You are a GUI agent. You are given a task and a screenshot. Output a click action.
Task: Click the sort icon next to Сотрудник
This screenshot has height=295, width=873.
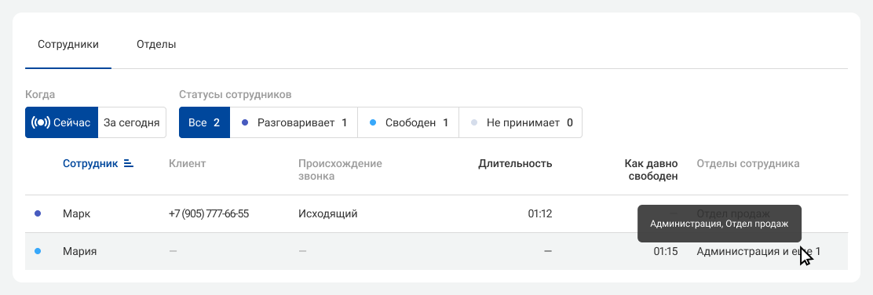[x=129, y=164]
